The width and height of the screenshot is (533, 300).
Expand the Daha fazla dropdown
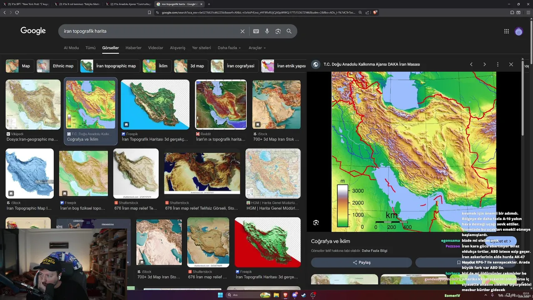[x=229, y=48]
